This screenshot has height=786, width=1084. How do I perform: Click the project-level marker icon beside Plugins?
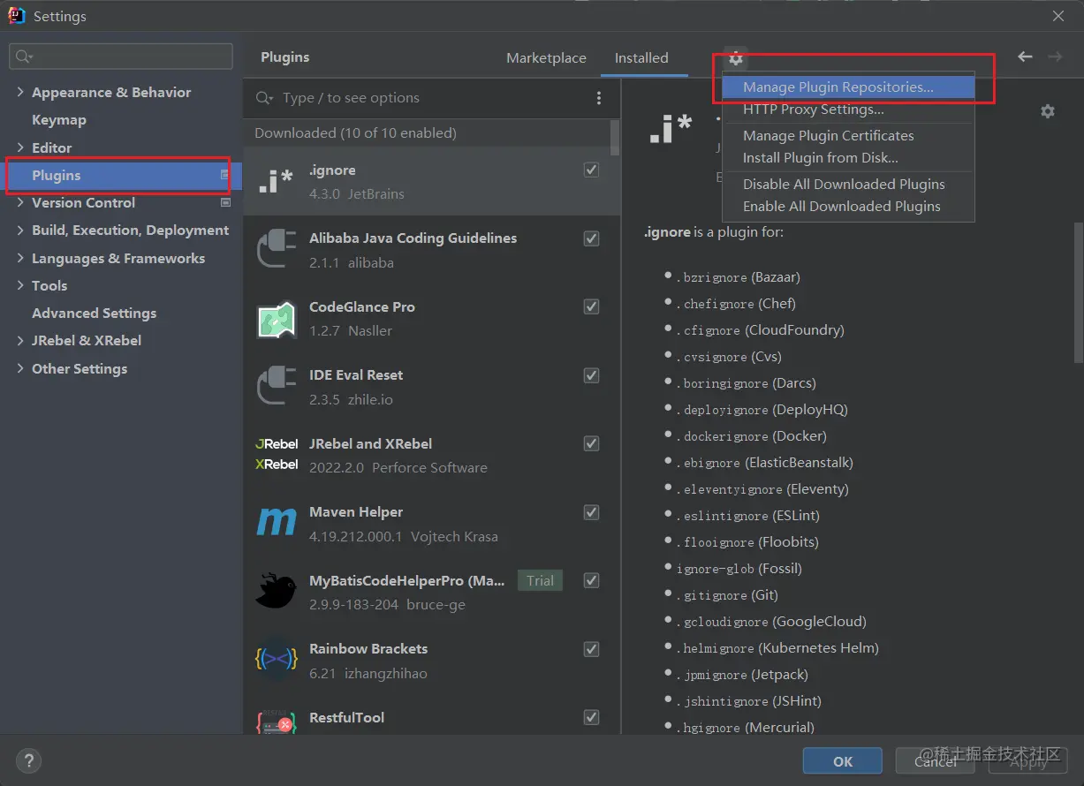point(225,175)
